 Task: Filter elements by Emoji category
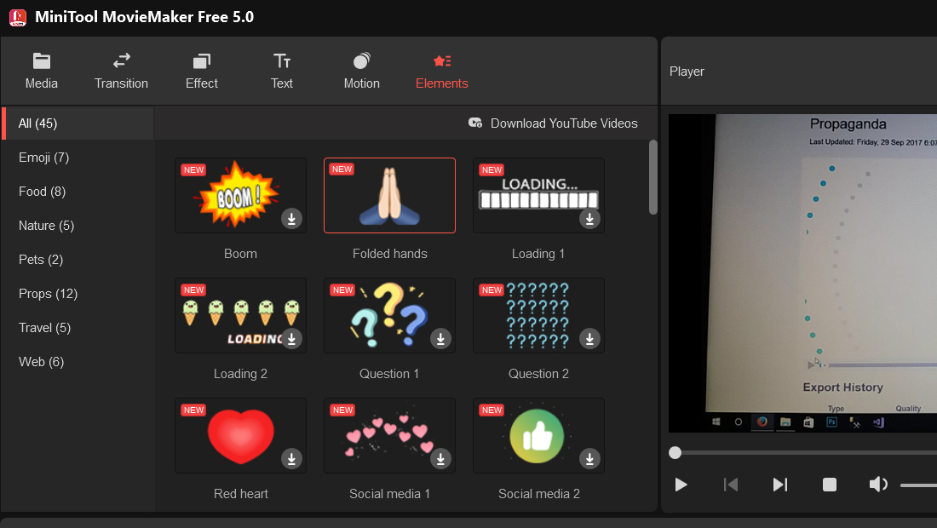click(43, 157)
